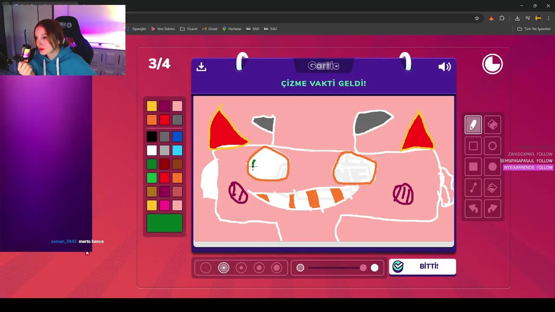Select the second brush size
Screen dimensions: 555x312
[x=224, y=268]
